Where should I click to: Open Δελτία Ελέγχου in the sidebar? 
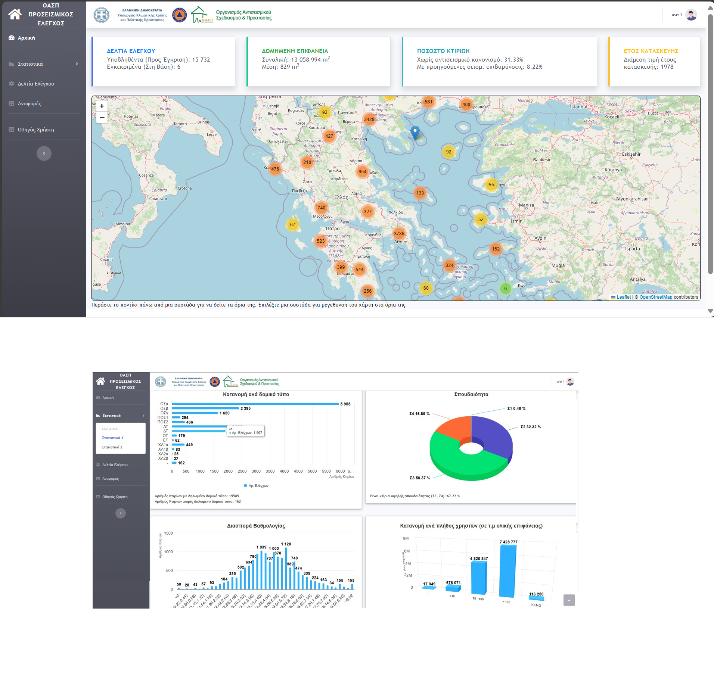coord(36,84)
